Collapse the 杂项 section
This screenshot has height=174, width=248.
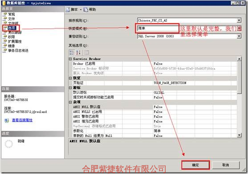(x=70, y=102)
